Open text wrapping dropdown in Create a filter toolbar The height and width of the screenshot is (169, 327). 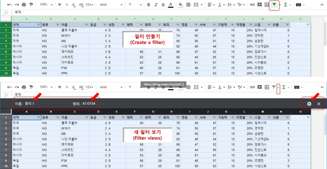pos(231,4)
